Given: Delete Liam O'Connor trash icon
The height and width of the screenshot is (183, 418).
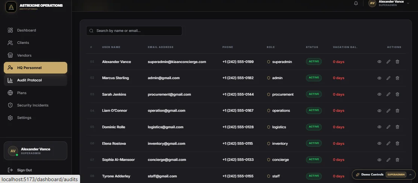Looking at the screenshot, I should (x=397, y=111).
